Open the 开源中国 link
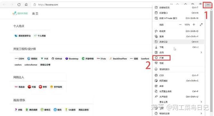Viewport: 214px width, 116px height. coord(88,58)
